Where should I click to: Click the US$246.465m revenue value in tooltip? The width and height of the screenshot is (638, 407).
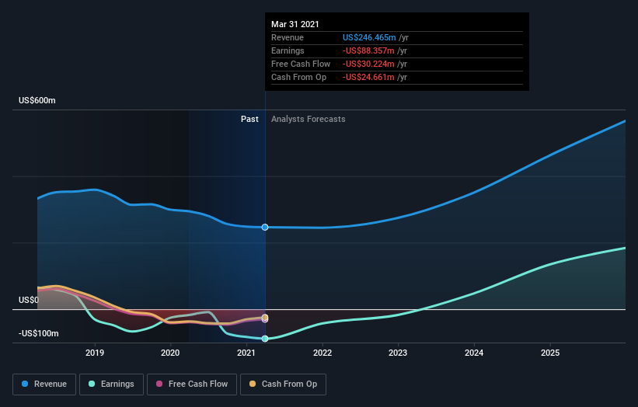pos(369,37)
